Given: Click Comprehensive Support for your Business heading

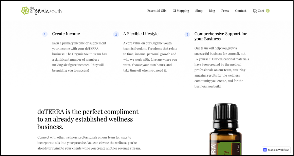Looking at the screenshot, I should [x=221, y=36].
